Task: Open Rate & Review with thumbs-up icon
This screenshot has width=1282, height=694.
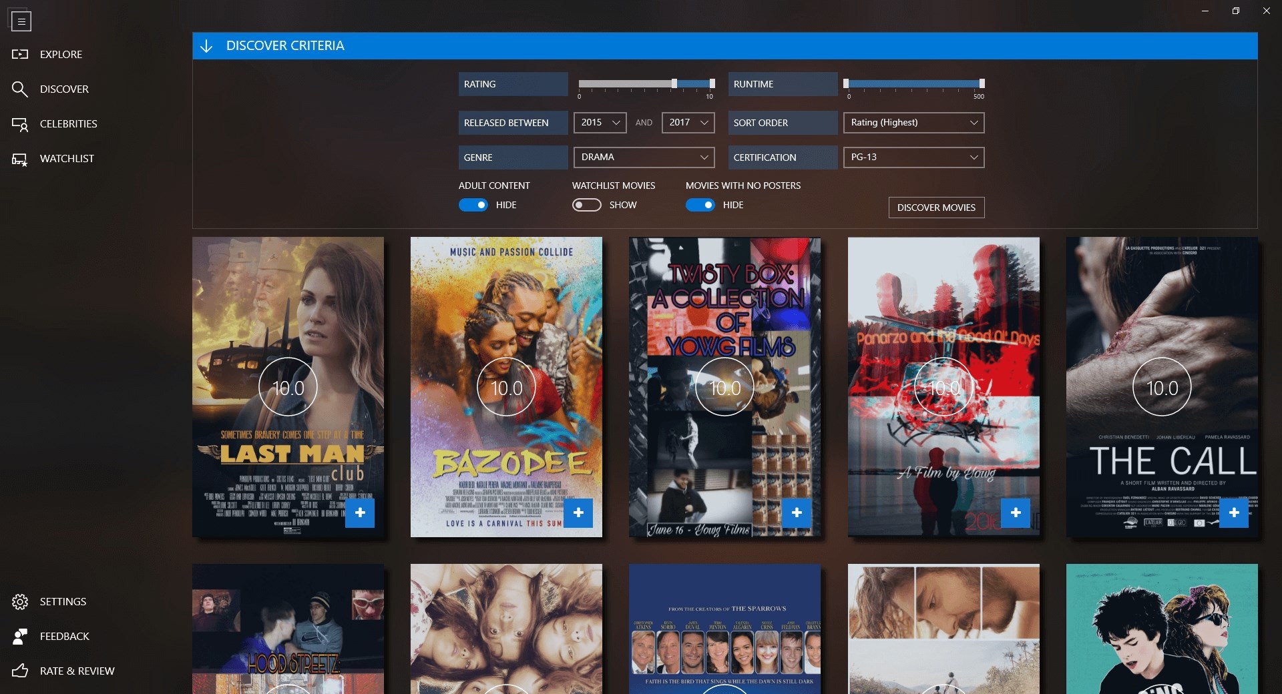Action: (x=20, y=671)
